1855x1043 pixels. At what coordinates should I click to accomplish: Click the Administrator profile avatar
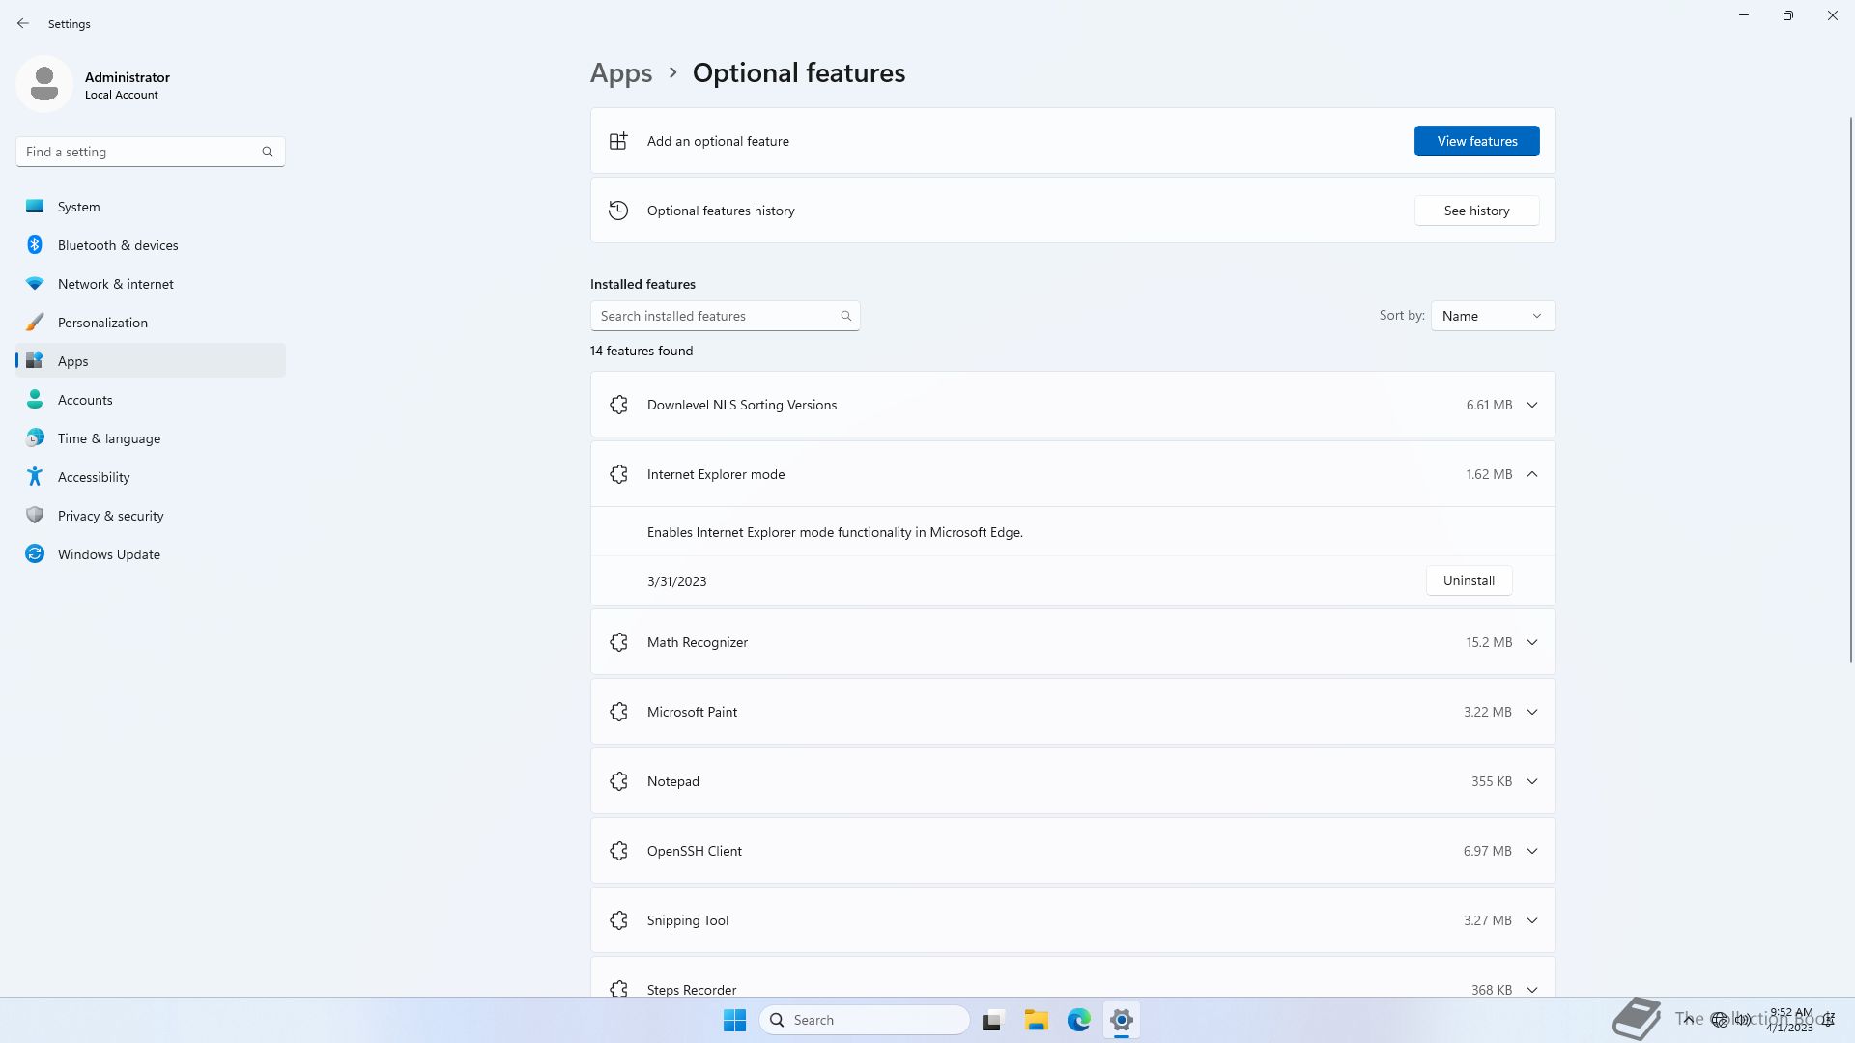(44, 84)
